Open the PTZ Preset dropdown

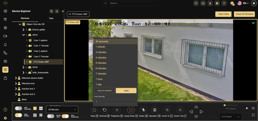tap(231, 117)
